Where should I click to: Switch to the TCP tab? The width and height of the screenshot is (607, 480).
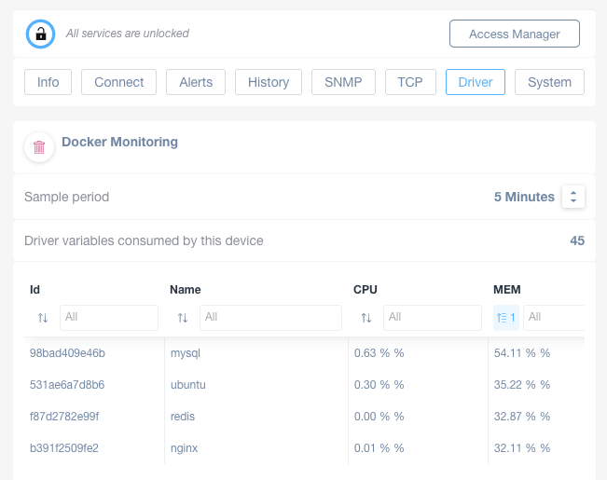pyautogui.click(x=410, y=82)
